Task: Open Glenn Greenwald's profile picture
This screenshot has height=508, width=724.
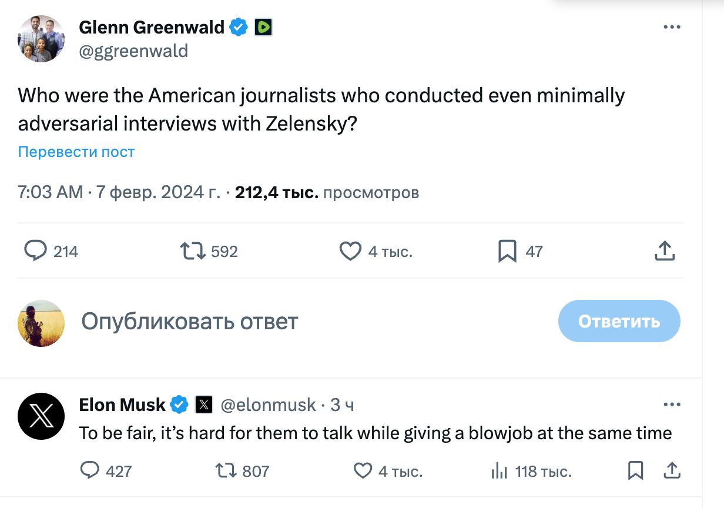Action: [41, 39]
